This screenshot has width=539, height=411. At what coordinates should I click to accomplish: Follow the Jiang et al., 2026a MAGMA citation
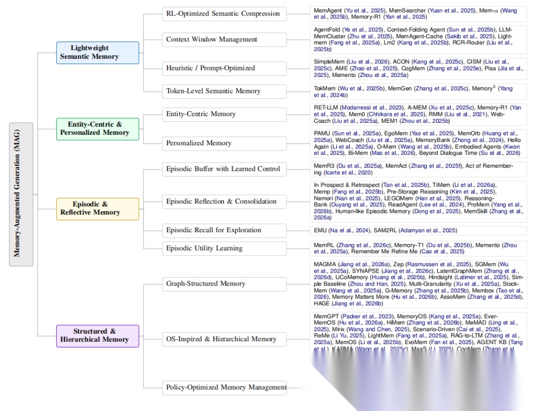click(364, 265)
